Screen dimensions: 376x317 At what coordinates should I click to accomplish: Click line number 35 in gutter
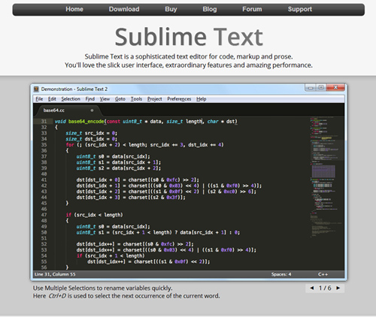(44, 145)
